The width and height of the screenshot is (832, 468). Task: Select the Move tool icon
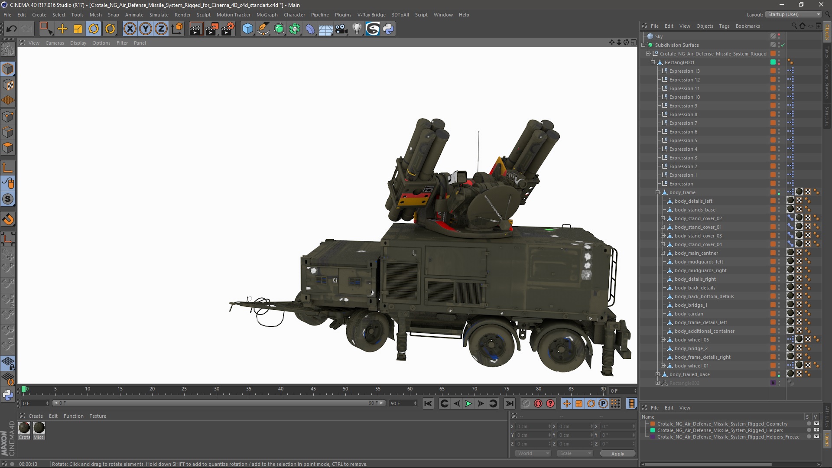tap(62, 29)
